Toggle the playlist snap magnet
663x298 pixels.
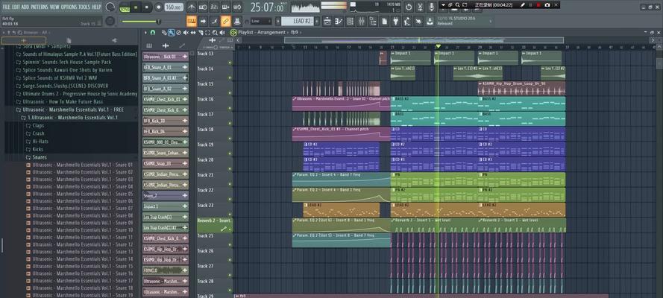click(153, 33)
